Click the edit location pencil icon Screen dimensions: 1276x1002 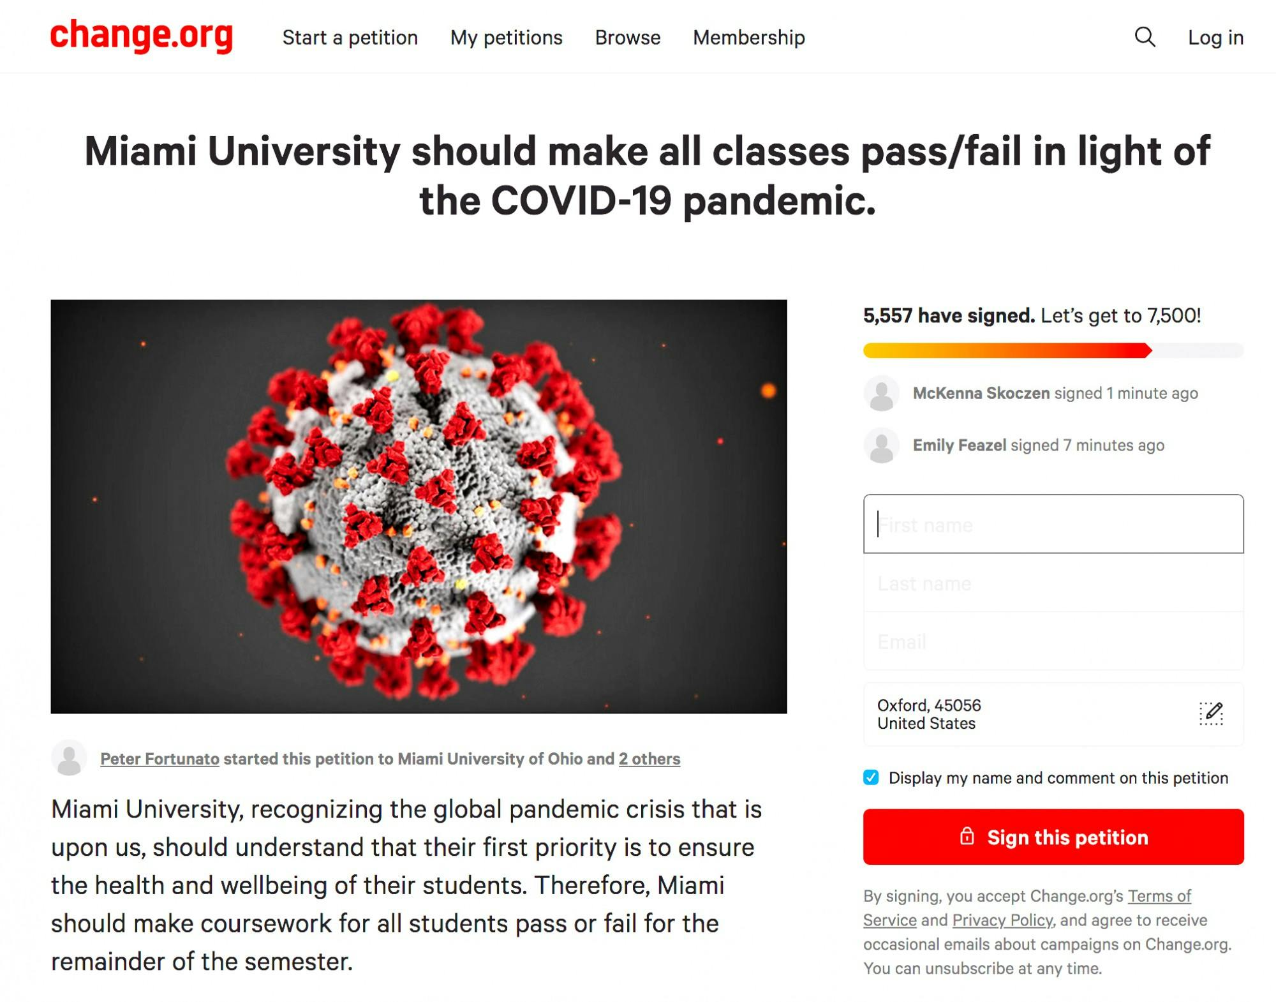(1210, 714)
